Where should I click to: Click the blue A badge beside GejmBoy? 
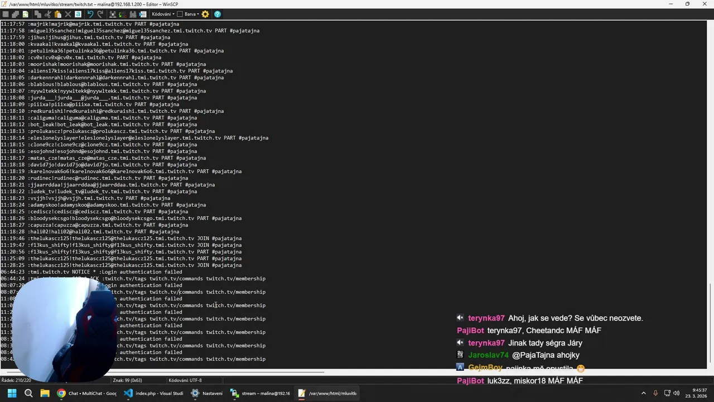click(460, 367)
